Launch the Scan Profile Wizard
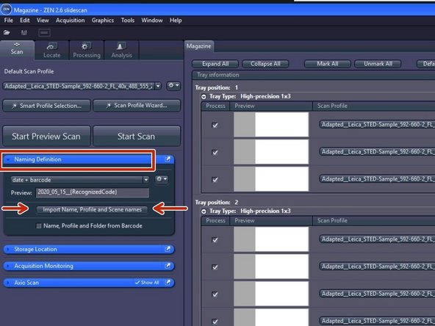 click(x=137, y=105)
